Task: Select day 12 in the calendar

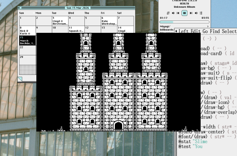Action: 93,30
